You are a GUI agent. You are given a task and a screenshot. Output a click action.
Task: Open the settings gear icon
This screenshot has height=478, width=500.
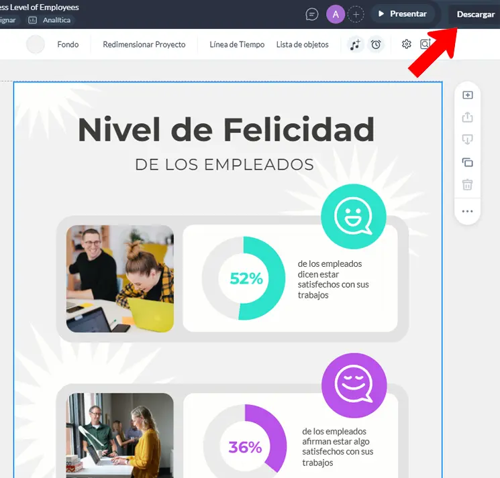[x=406, y=44]
